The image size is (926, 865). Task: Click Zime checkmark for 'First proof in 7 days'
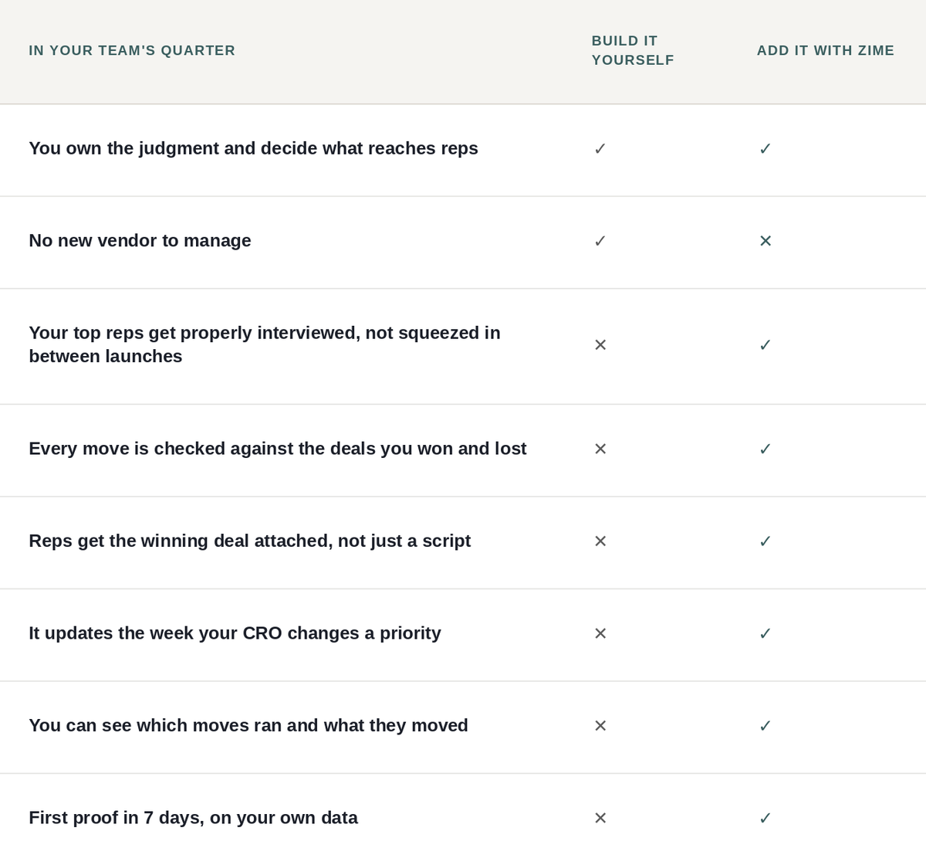coord(765,818)
